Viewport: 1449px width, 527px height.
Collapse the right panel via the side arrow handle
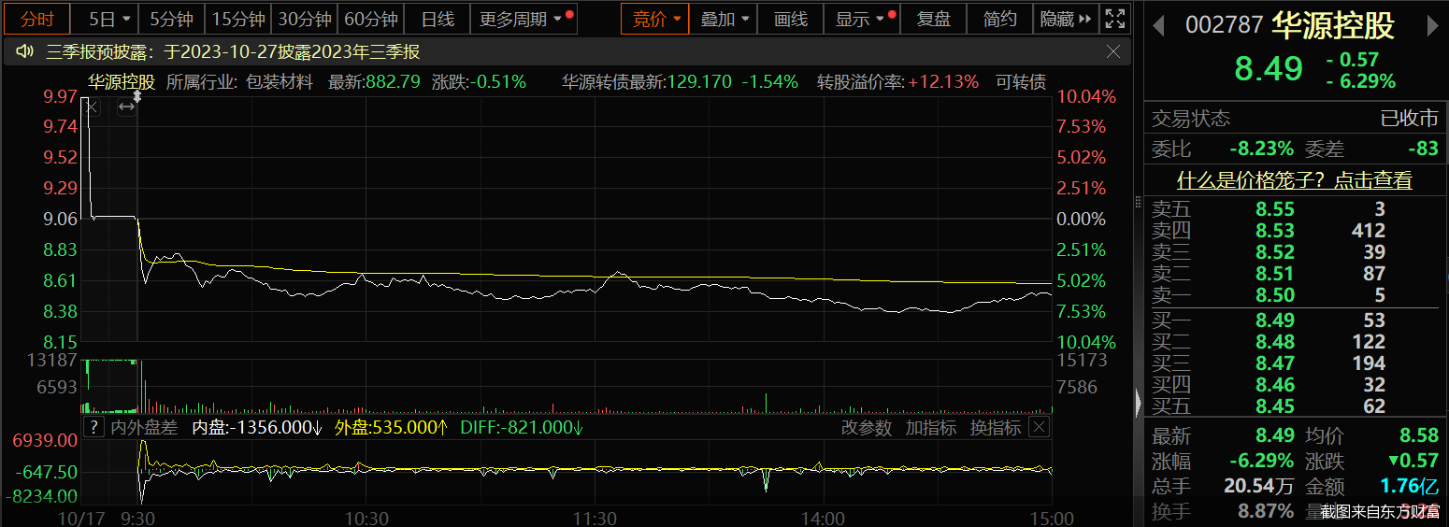click(1138, 403)
